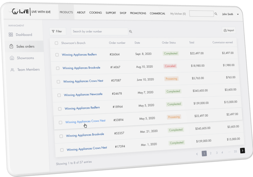This screenshot has width=253, height=177.
Task: Open the COMMERCIAL menu
Action: pyautogui.click(x=157, y=13)
